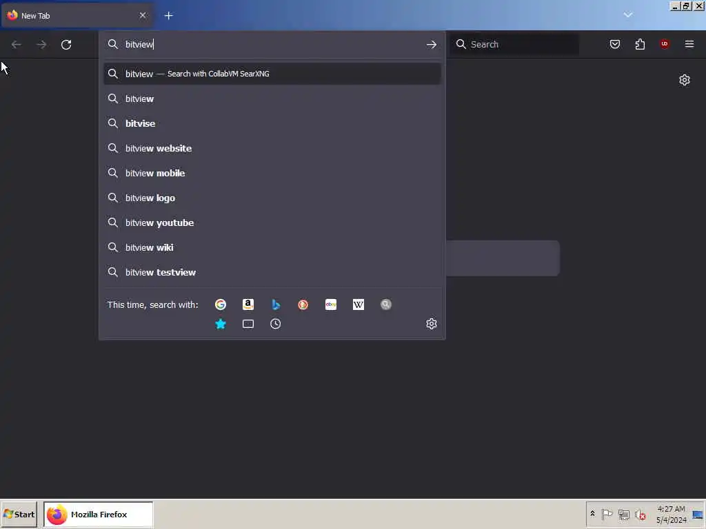Open the Pocket save button

click(615, 44)
